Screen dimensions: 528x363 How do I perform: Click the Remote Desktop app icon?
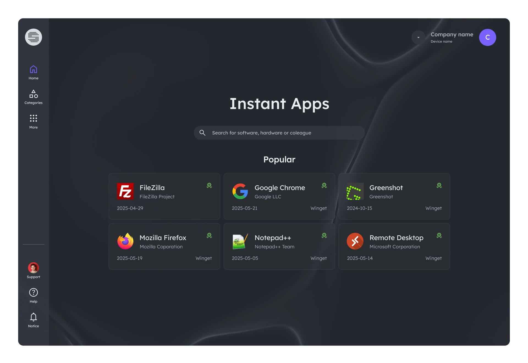click(355, 241)
